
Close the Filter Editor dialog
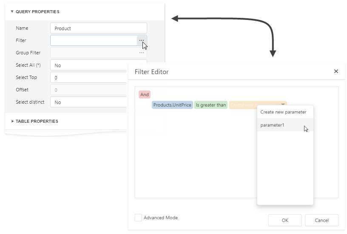click(x=336, y=71)
